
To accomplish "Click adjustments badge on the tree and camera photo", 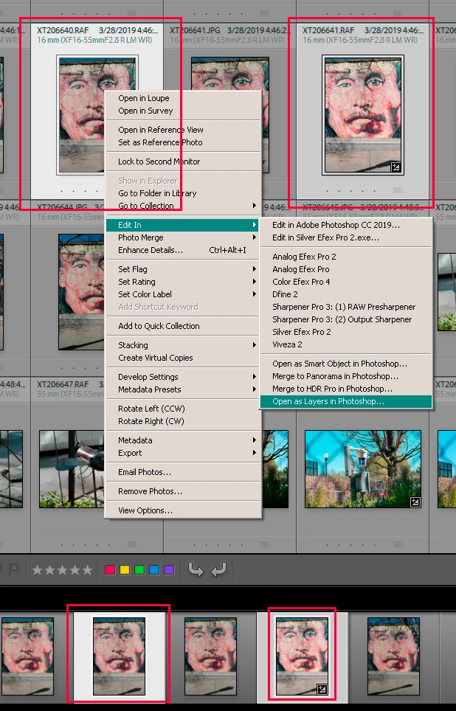I will pyautogui.click(x=415, y=502).
